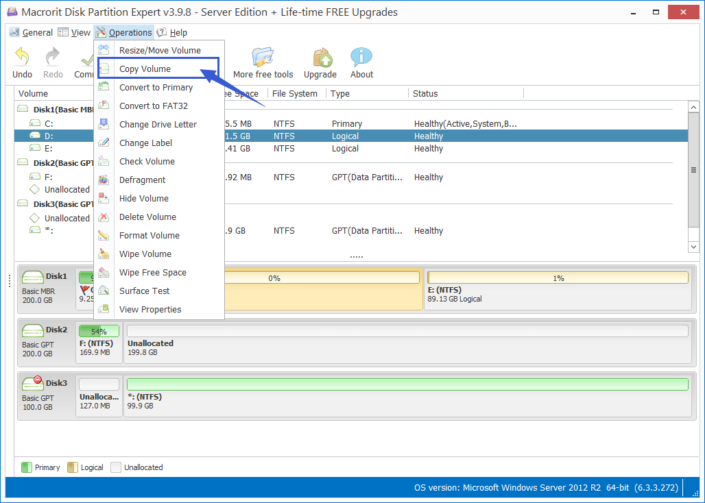Image resolution: width=705 pixels, height=503 pixels.
Task: Click the Wipe Free Space eraser icon
Action: [x=104, y=271]
